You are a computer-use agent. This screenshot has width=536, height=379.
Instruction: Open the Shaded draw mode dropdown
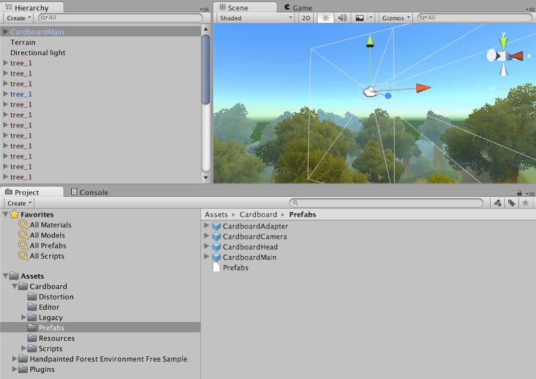click(255, 18)
